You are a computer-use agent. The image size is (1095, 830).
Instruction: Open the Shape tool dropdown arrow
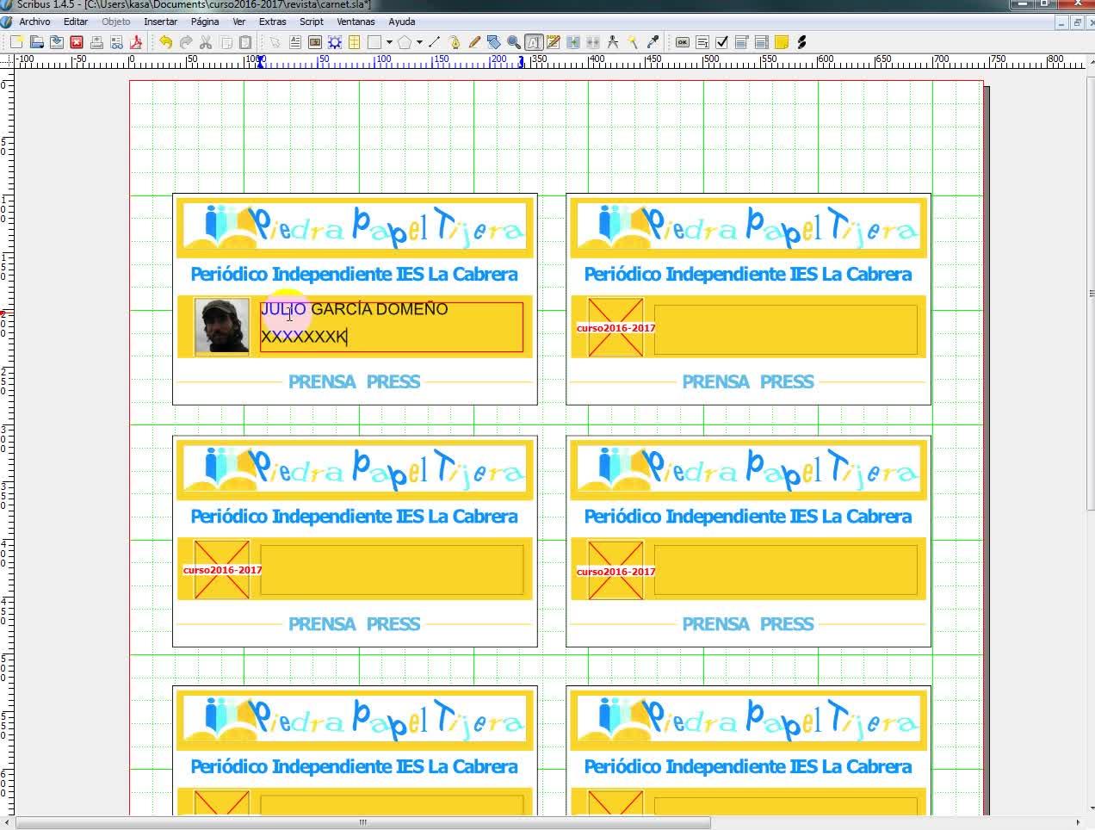tap(389, 42)
